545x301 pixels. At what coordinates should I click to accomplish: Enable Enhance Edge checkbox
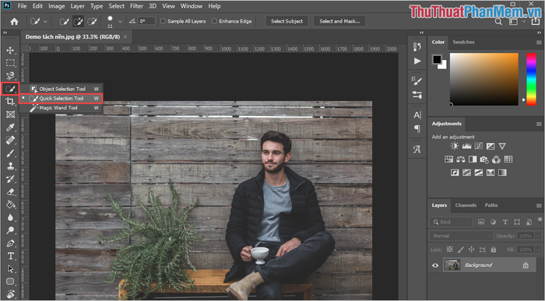pyautogui.click(x=214, y=21)
